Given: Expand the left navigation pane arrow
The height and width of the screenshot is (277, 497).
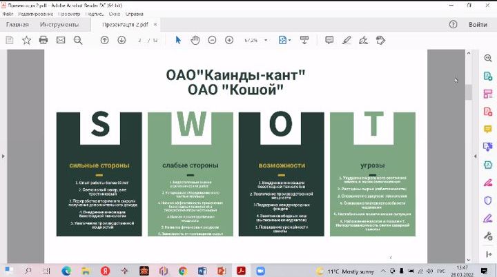Looking at the screenshot, I should click(x=3, y=156).
